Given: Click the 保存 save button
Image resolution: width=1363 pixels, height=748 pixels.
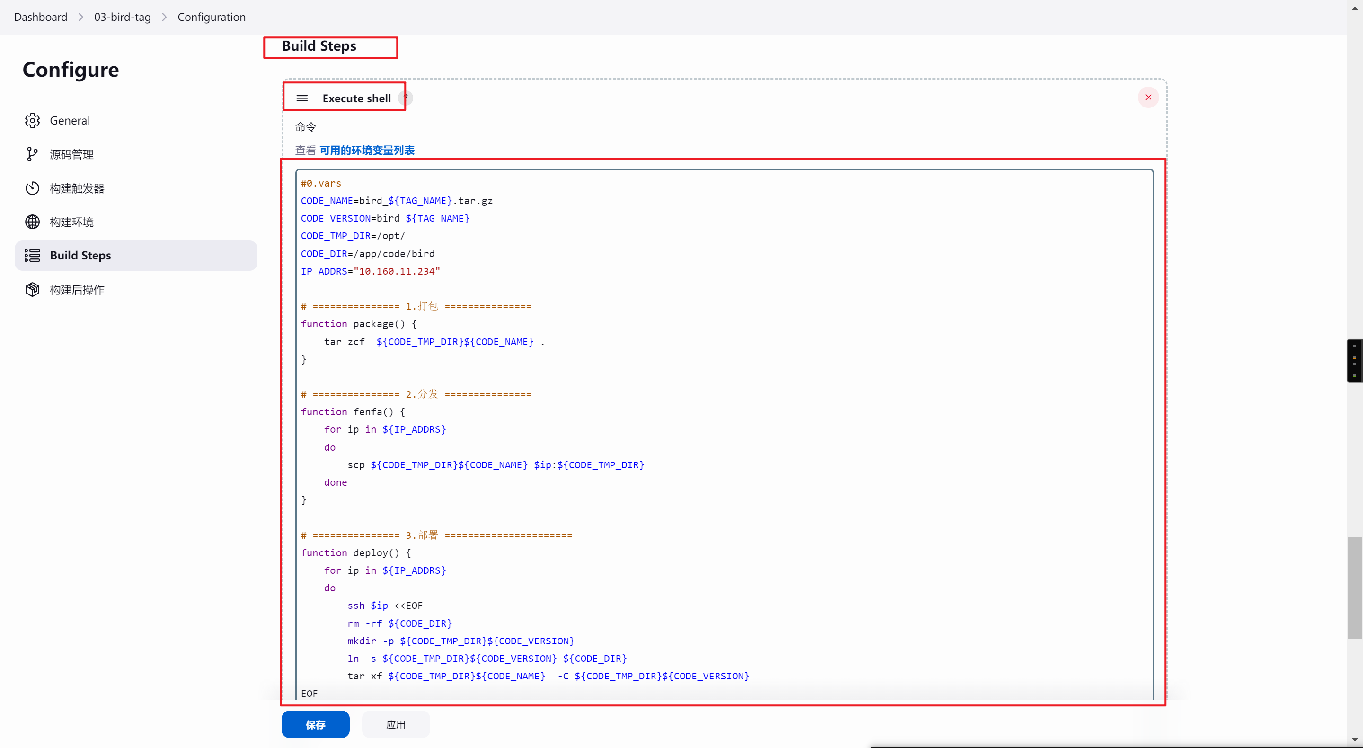Looking at the screenshot, I should pyautogui.click(x=315, y=724).
